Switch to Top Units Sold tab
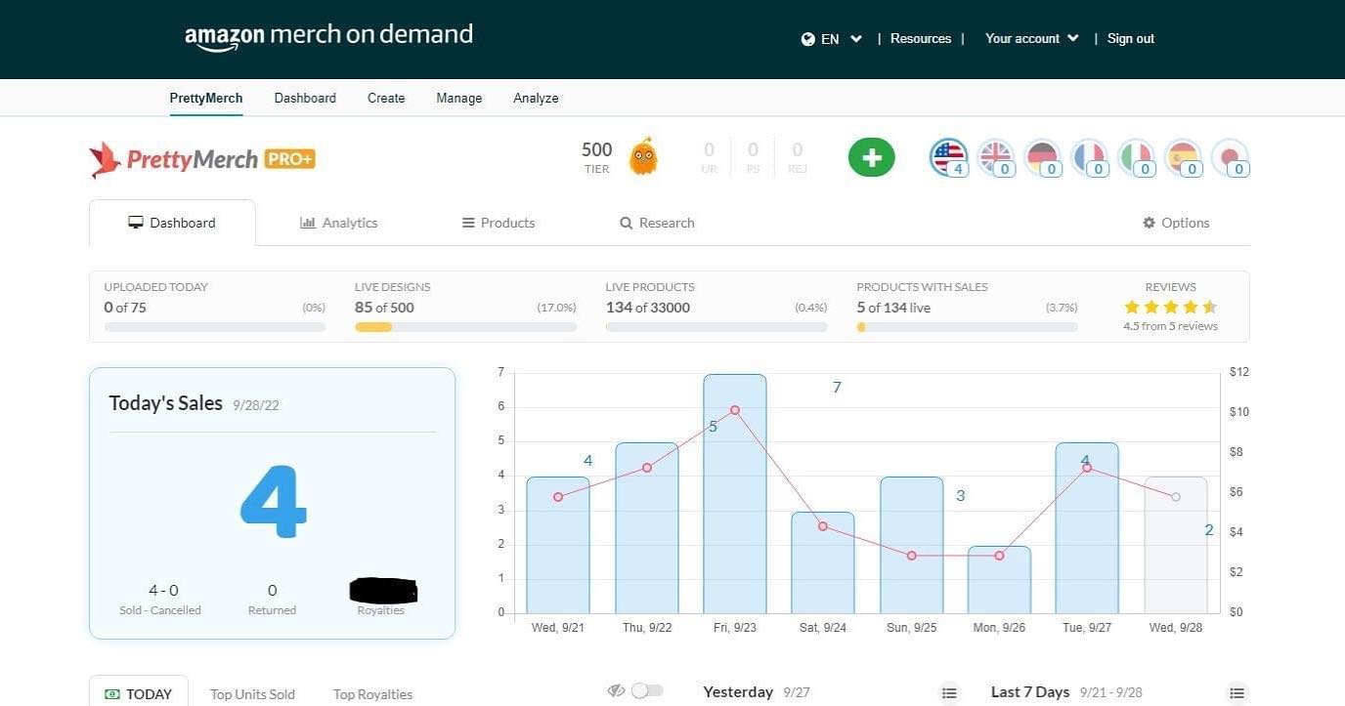 click(x=252, y=694)
